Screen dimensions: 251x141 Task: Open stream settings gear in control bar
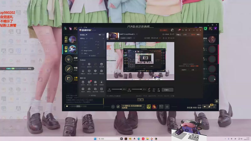(158, 89)
